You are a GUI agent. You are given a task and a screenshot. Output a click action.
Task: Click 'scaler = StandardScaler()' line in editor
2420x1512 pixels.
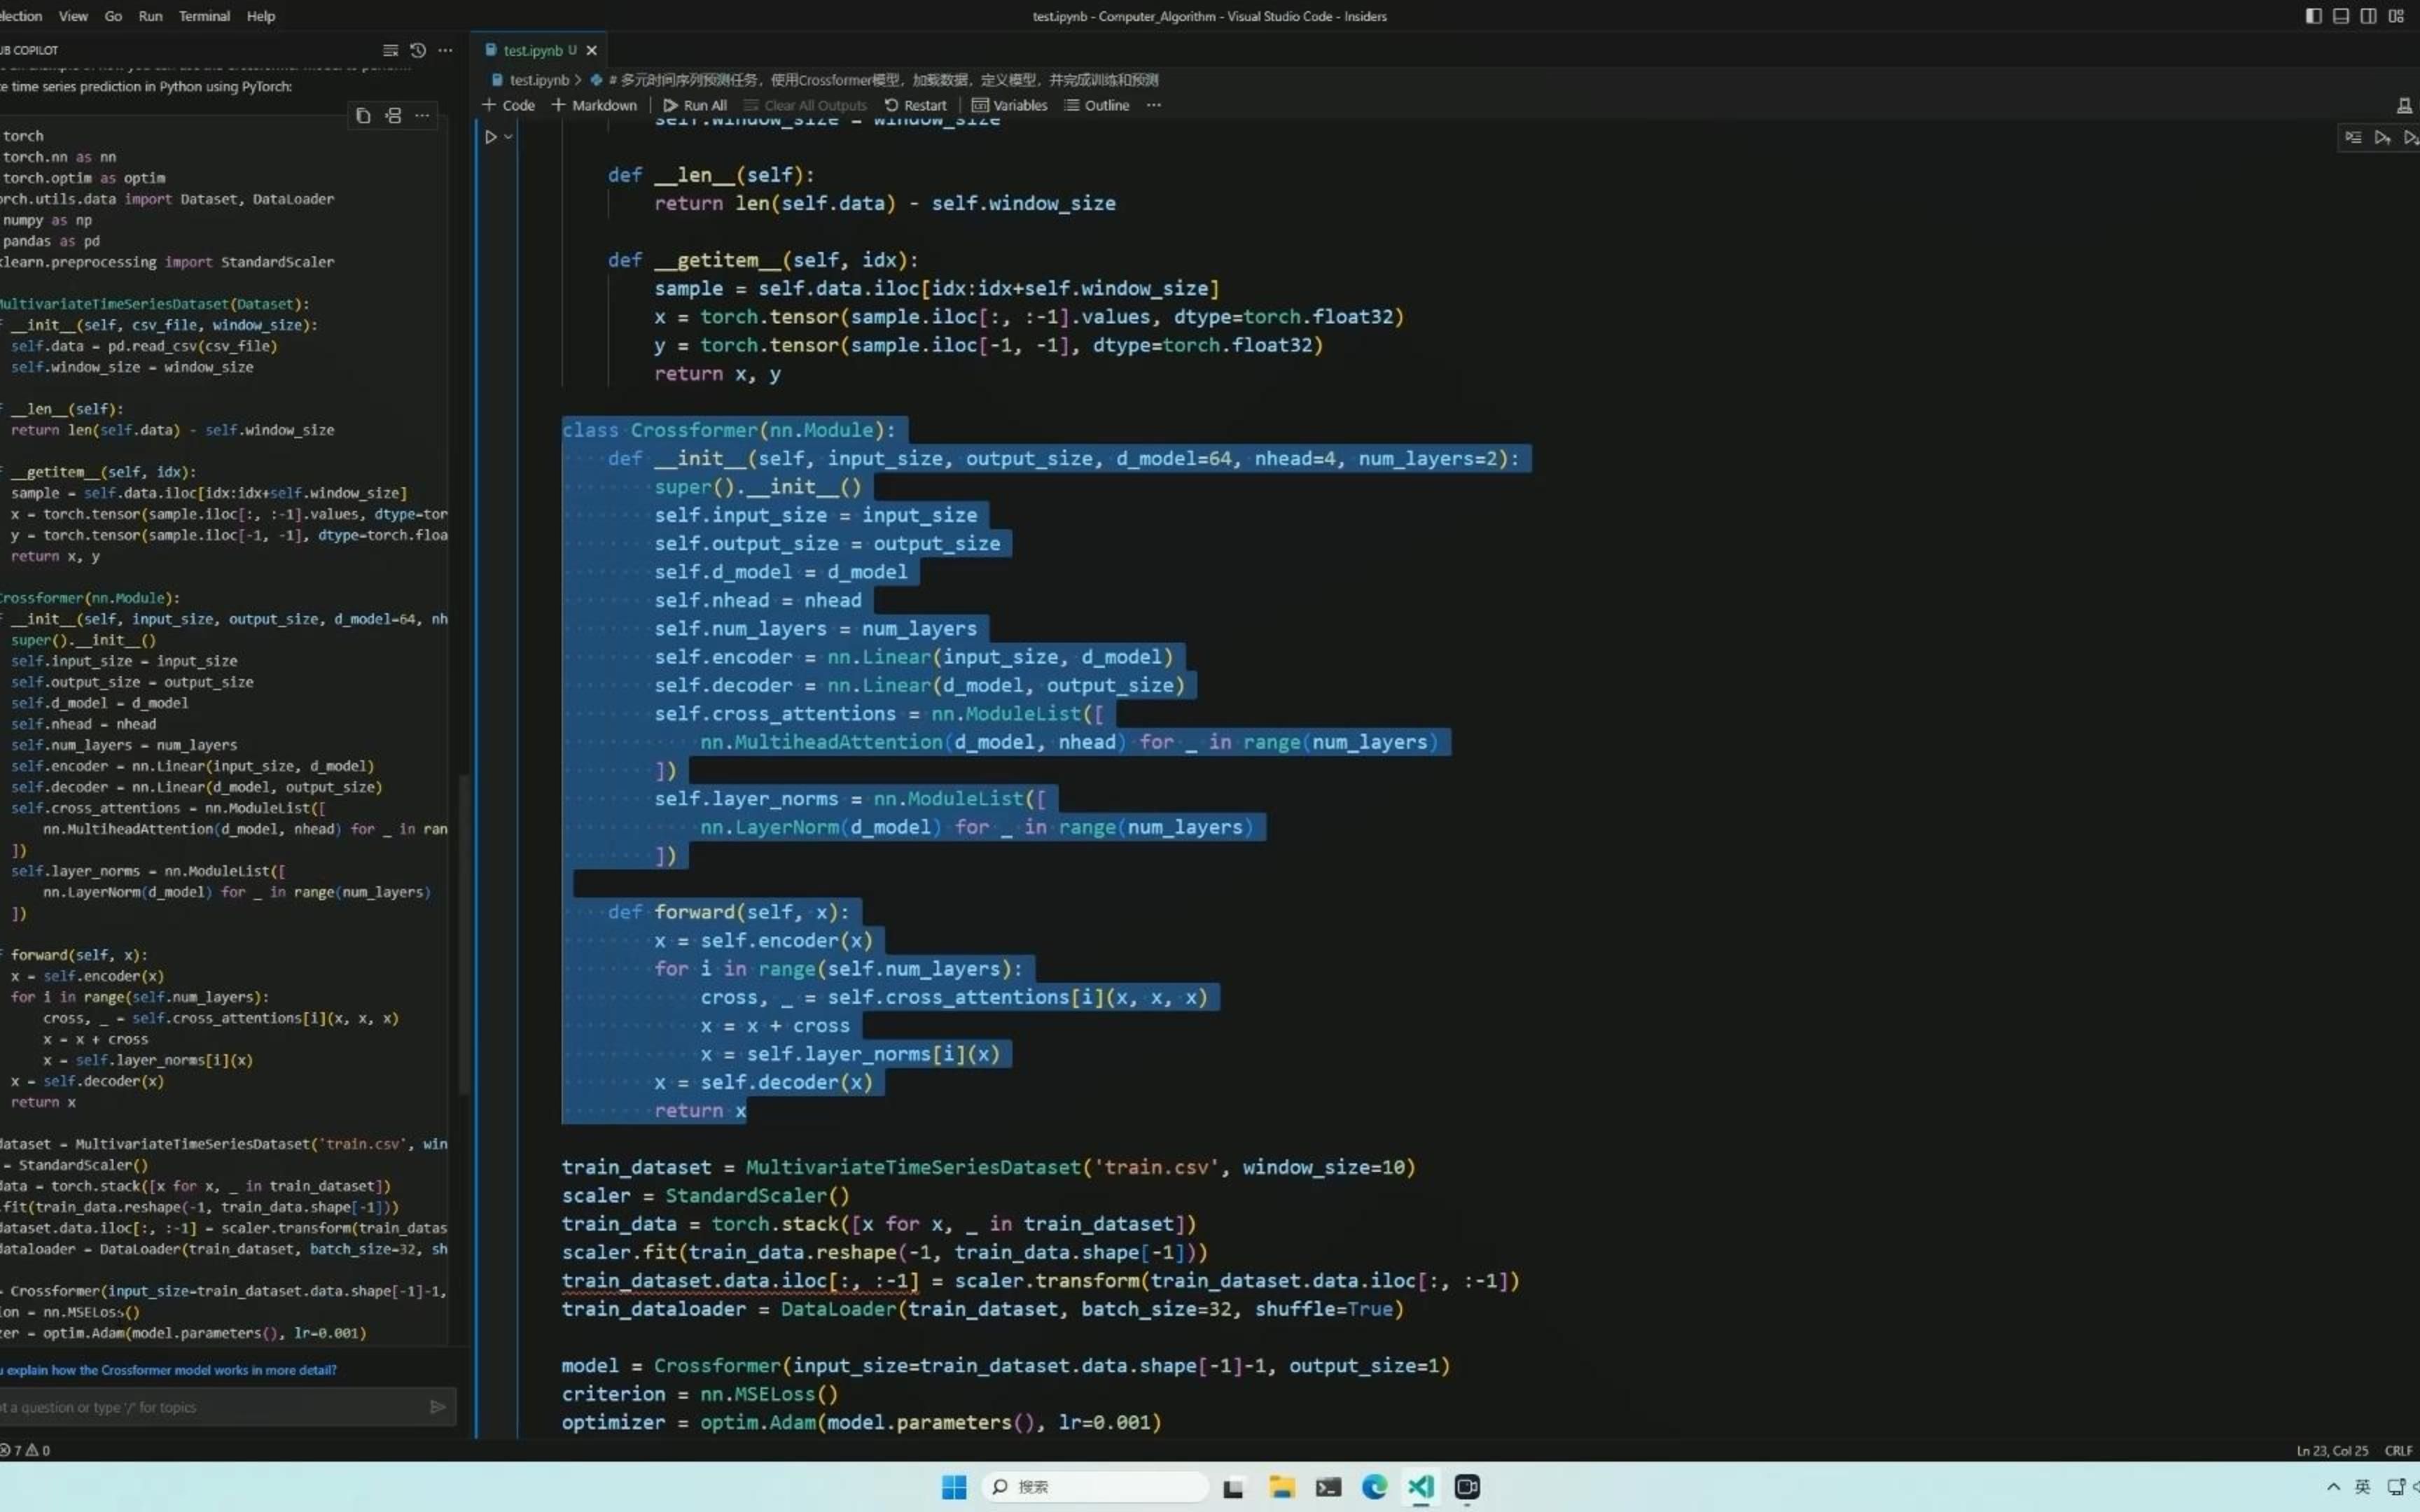point(706,1196)
